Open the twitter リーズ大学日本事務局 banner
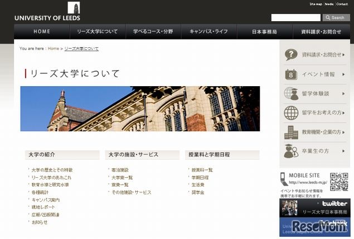 315,208
